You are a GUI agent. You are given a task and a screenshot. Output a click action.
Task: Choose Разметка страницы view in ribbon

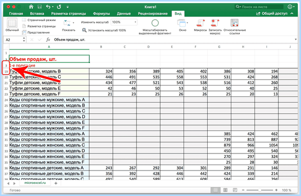coord(39,26)
